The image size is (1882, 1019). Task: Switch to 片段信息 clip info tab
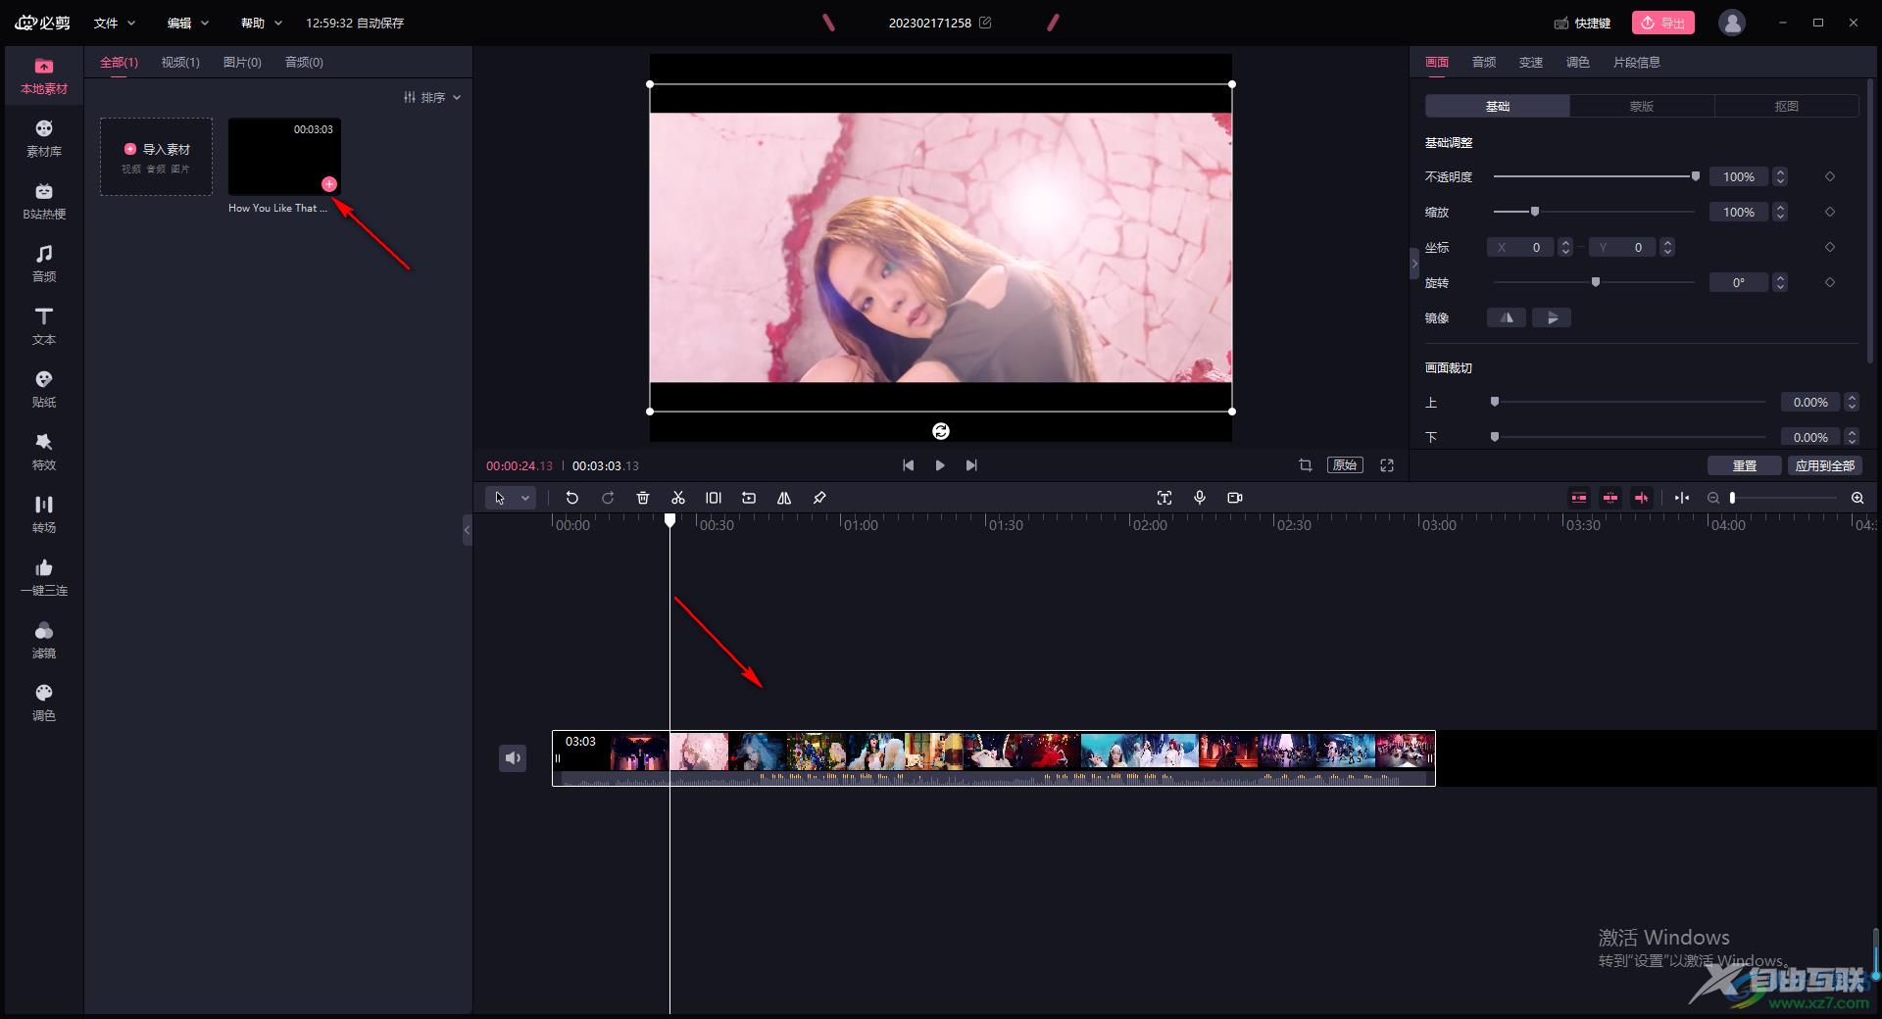pyautogui.click(x=1637, y=62)
